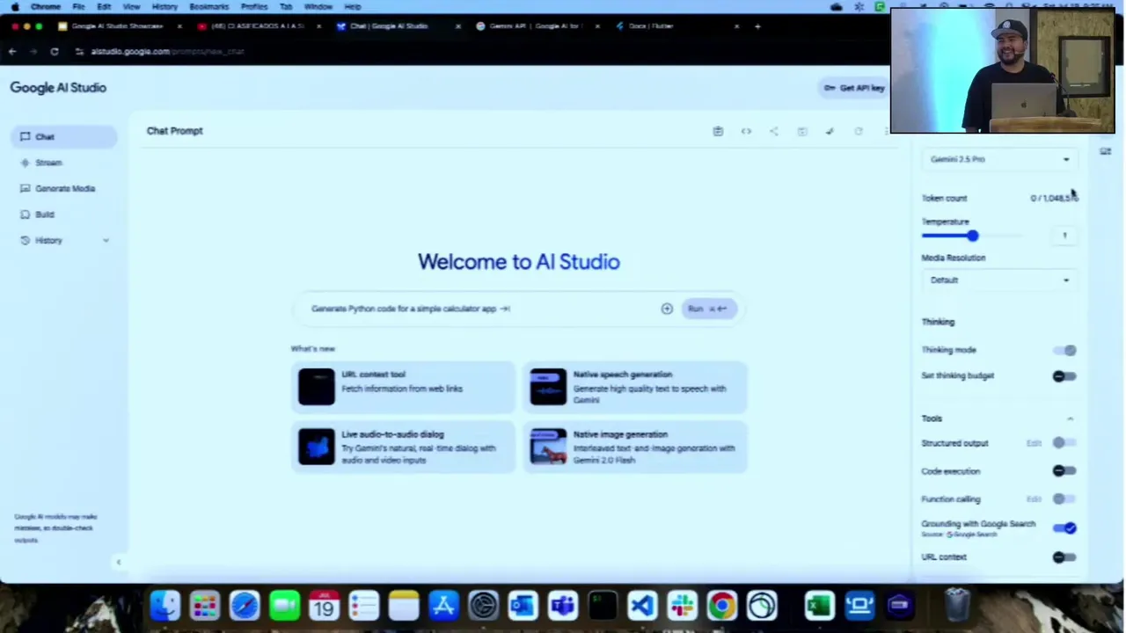Switch to Docs | Flutter browser tab
Image resolution: width=1126 pixels, height=633 pixels.
pyautogui.click(x=675, y=26)
